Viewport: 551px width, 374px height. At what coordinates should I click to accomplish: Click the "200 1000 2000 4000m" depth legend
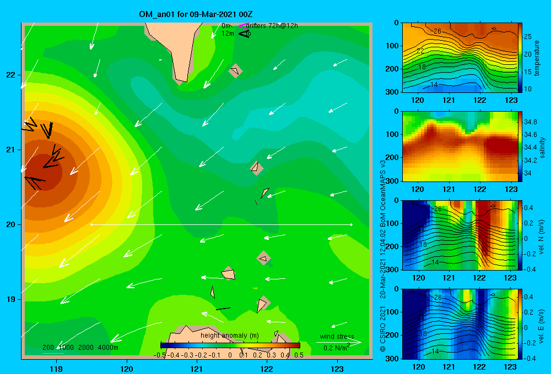(80, 348)
